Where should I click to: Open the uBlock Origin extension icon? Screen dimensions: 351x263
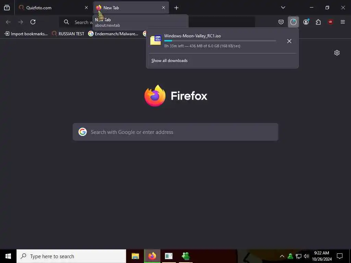330,22
